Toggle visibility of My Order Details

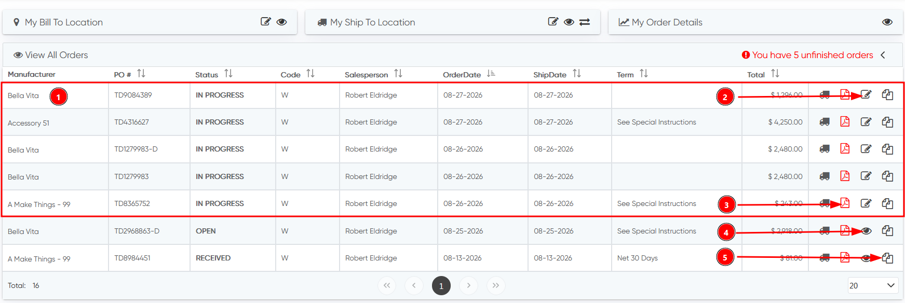click(x=887, y=22)
